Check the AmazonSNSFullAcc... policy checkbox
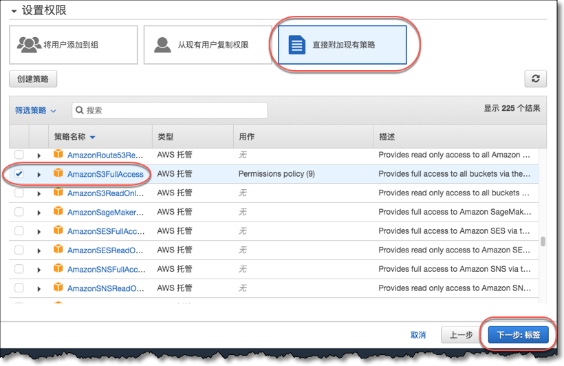Viewport: 564px width, 366px height. (x=19, y=269)
